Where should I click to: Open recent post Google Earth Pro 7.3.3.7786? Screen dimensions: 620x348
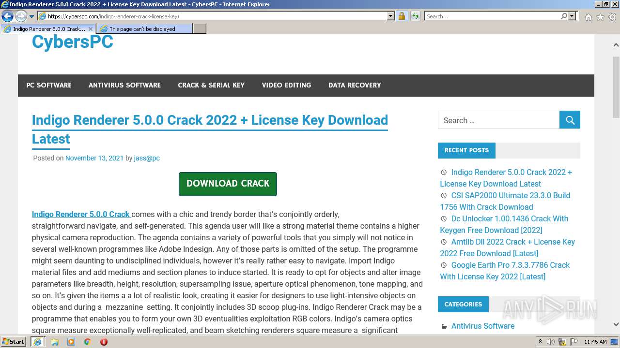coord(505,271)
